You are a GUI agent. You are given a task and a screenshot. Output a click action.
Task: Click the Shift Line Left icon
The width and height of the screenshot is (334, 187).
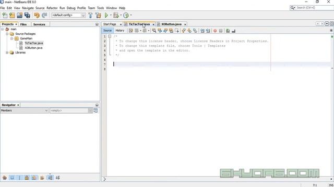pyautogui.click(x=202, y=31)
